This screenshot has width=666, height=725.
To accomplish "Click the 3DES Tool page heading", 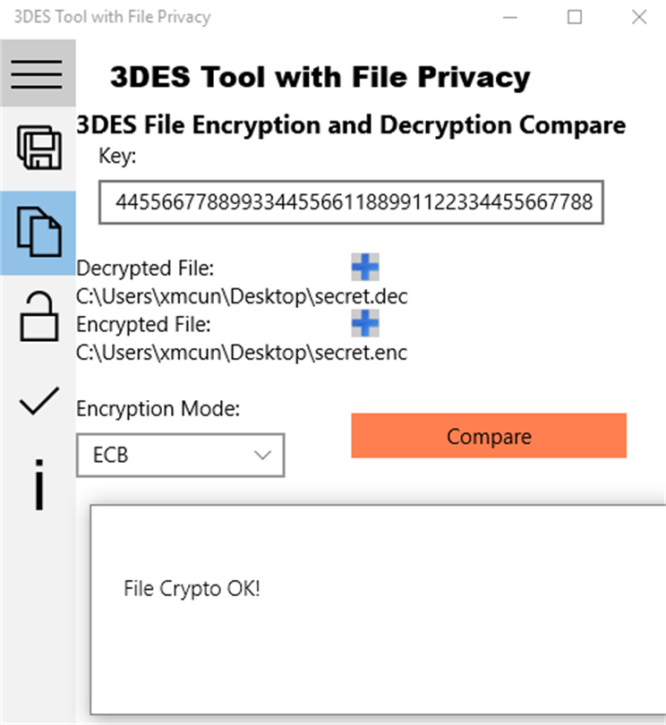I will click(x=320, y=77).
